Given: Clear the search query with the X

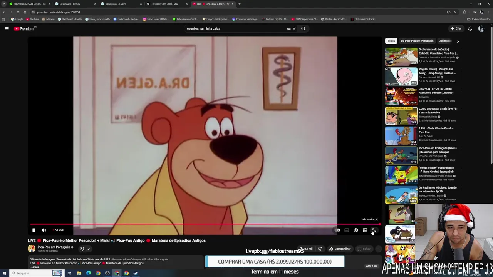Looking at the screenshot, I should pyautogui.click(x=294, y=28).
